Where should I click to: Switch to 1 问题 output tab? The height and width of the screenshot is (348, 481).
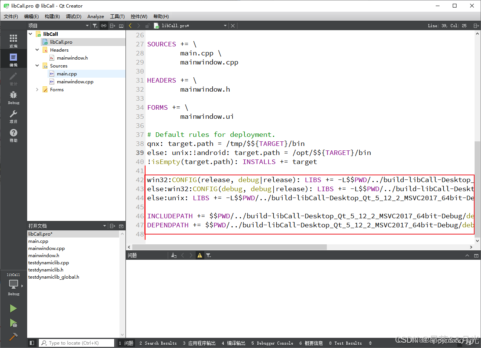(x=126, y=343)
